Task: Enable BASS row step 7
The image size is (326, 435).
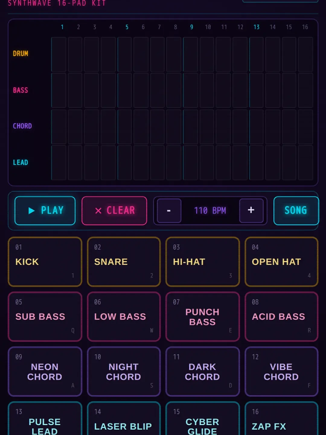Action: (158, 90)
